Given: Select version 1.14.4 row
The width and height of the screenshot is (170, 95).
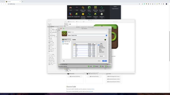Looking at the screenshot, I should click(84, 48).
